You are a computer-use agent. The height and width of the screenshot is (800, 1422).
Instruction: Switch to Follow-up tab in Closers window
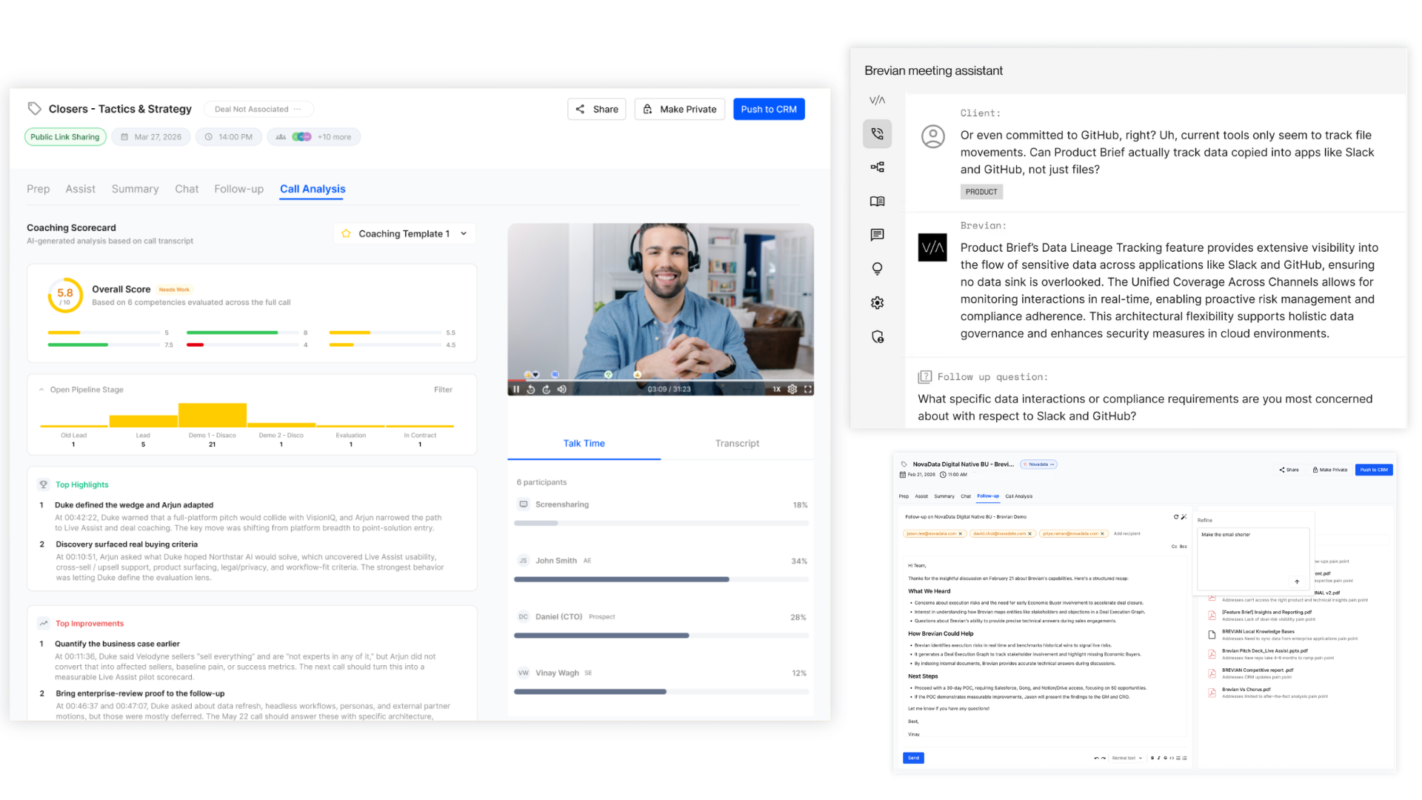pyautogui.click(x=238, y=189)
